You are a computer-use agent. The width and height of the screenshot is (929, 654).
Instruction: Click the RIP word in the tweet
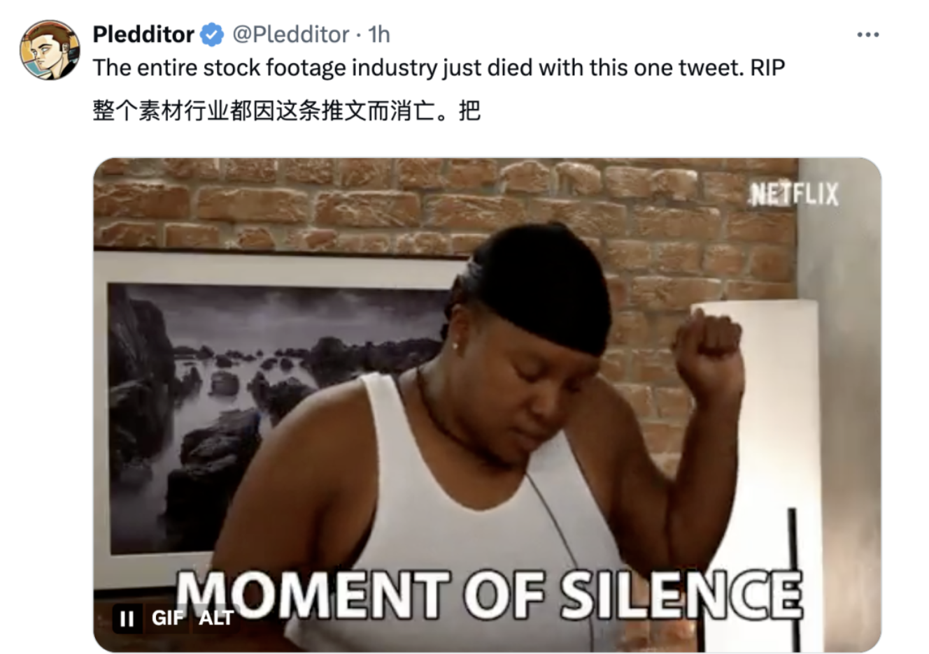(x=768, y=68)
